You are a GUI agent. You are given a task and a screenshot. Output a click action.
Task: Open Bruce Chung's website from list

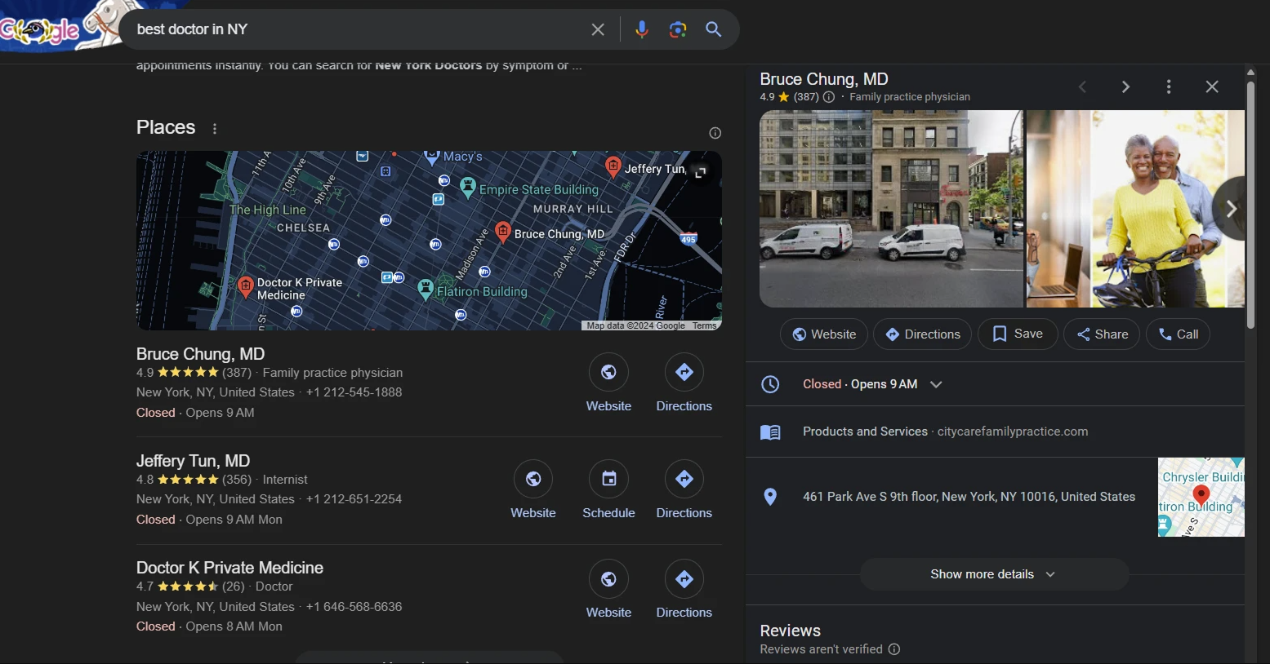coord(608,373)
